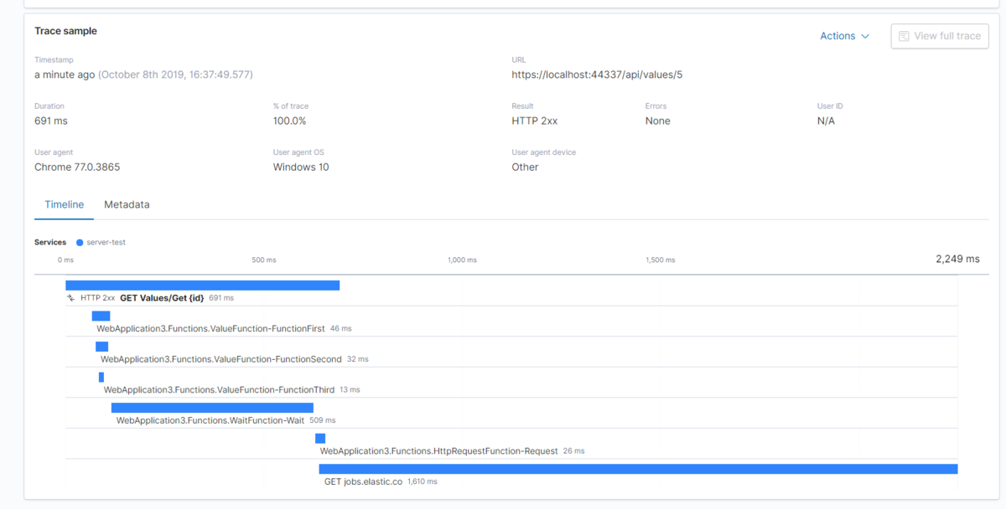Image resolution: width=1006 pixels, height=509 pixels.
Task: Click the '% of trace' value 100.0%
Action: click(x=290, y=121)
